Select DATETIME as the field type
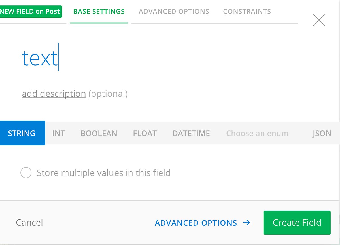 click(191, 133)
